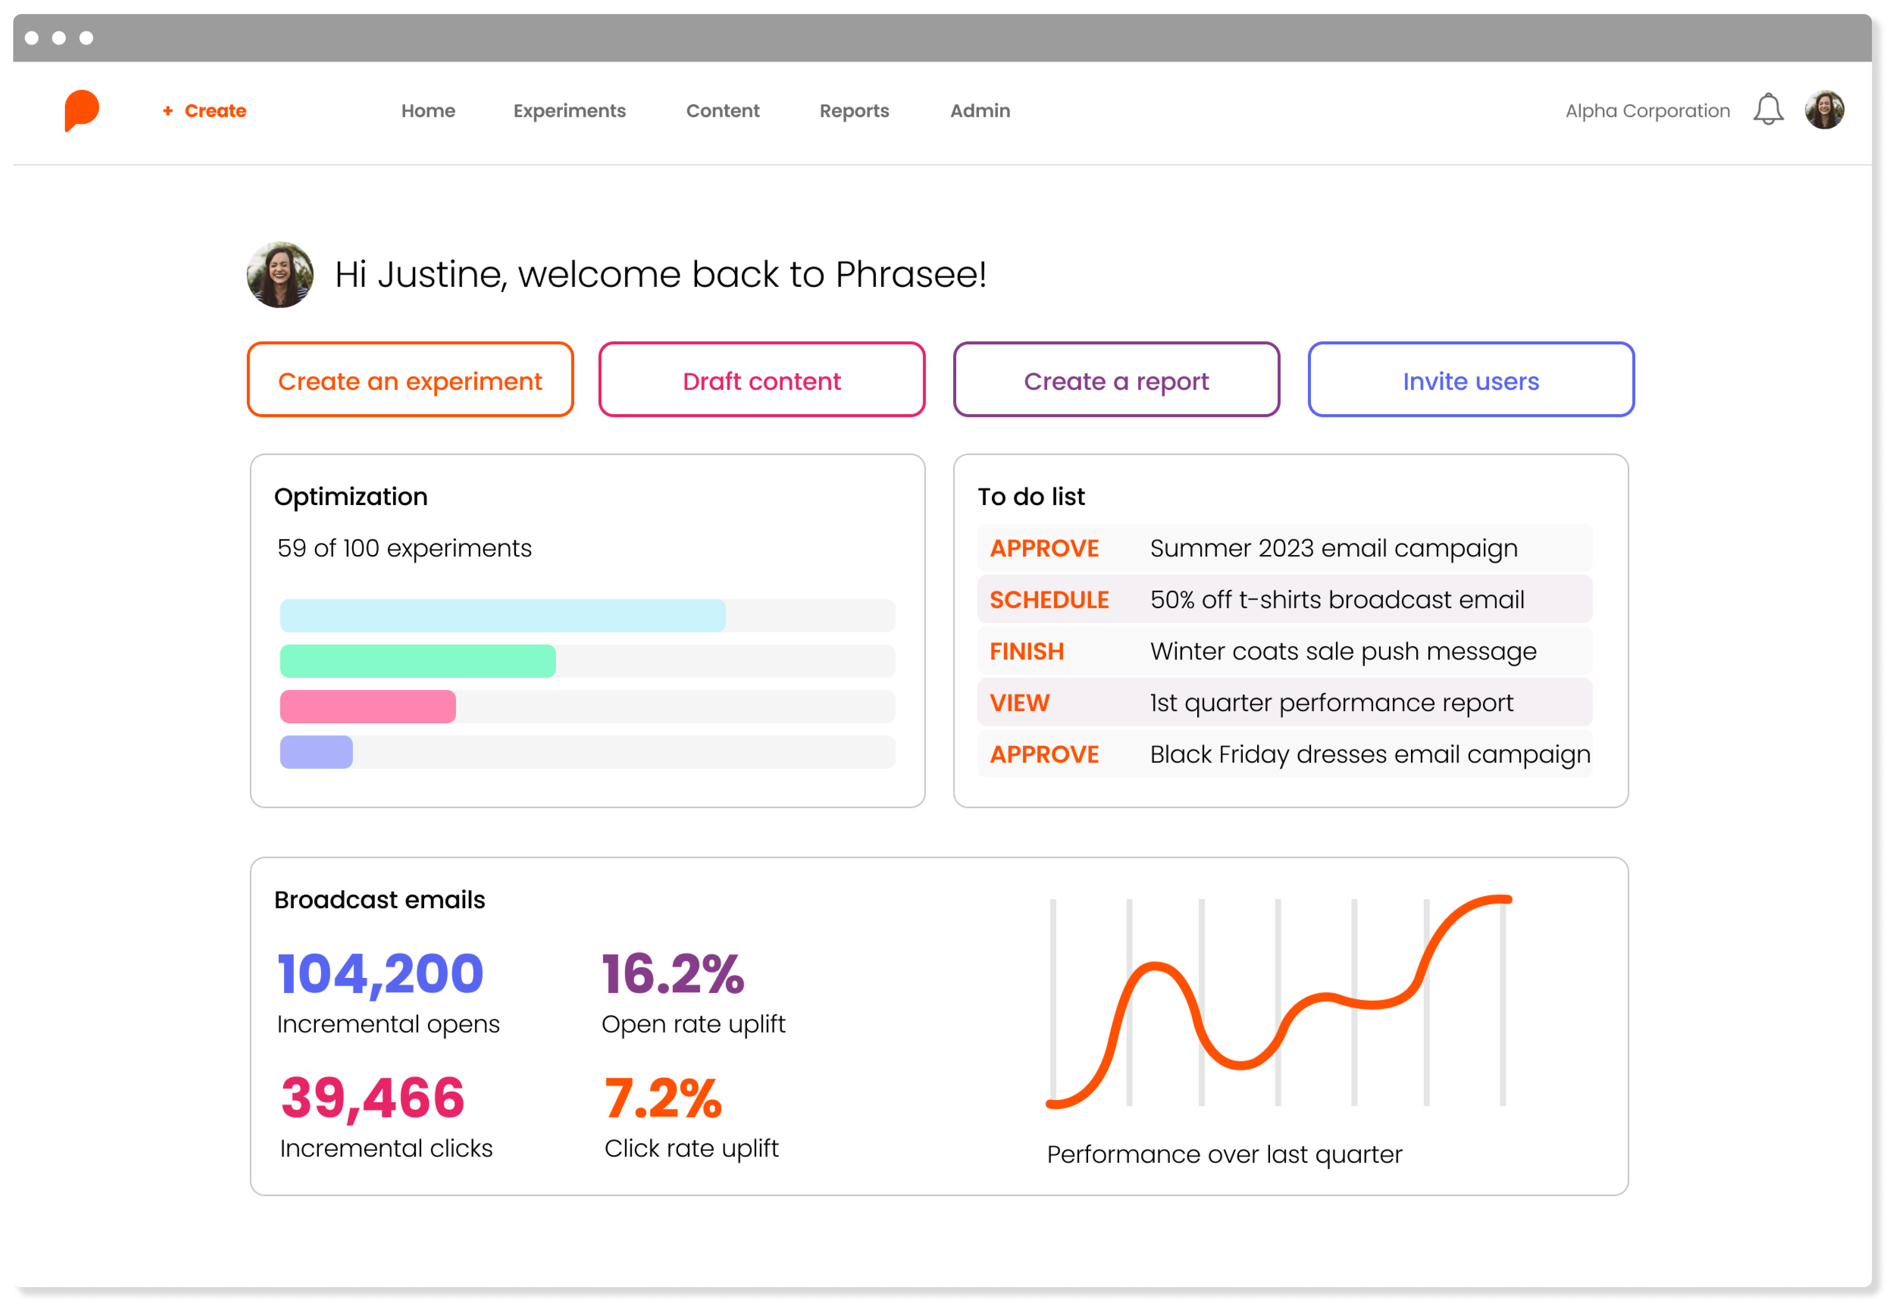Open the Reports menu
1886x1304 pixels.
tap(854, 110)
